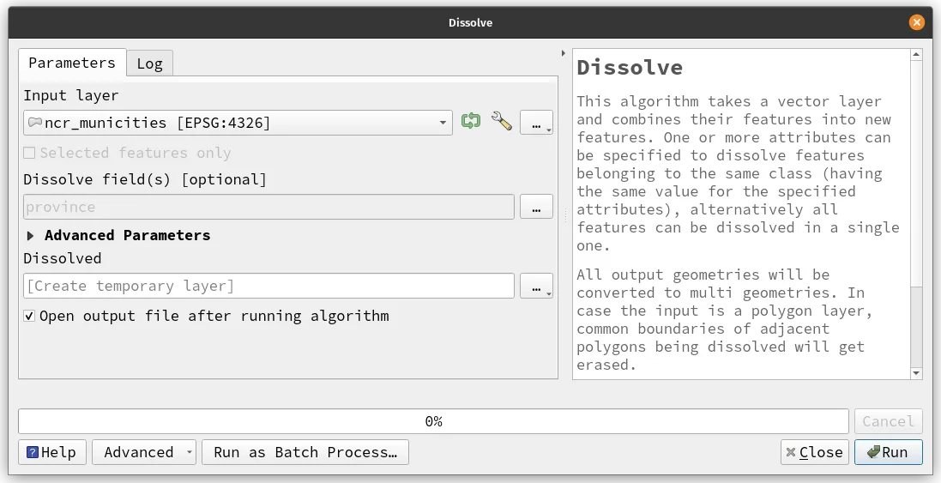This screenshot has height=483, width=941.
Task: Click the Dissolved output path field
Action: (x=268, y=286)
